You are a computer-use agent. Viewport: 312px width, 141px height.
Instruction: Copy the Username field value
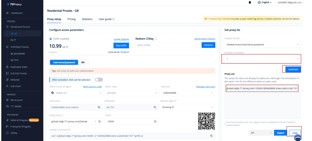(99, 107)
